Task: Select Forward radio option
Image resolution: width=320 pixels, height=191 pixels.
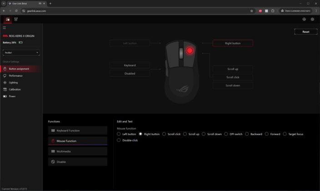Action: pyautogui.click(x=266, y=134)
